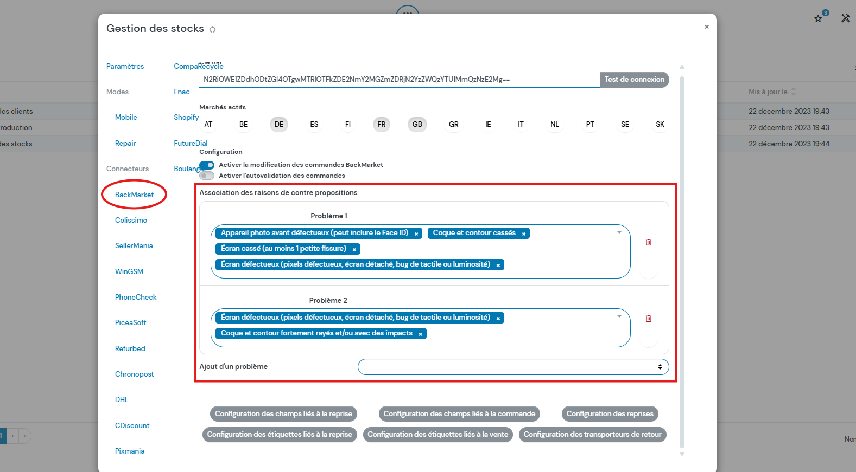Screen dimensions: 856x472
Task: Delete Problème 1 with trash icon
Action: pos(648,242)
